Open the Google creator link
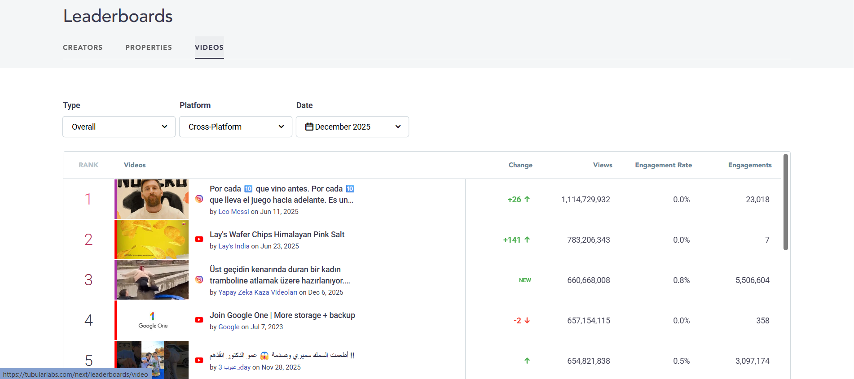854x379 pixels. click(229, 327)
